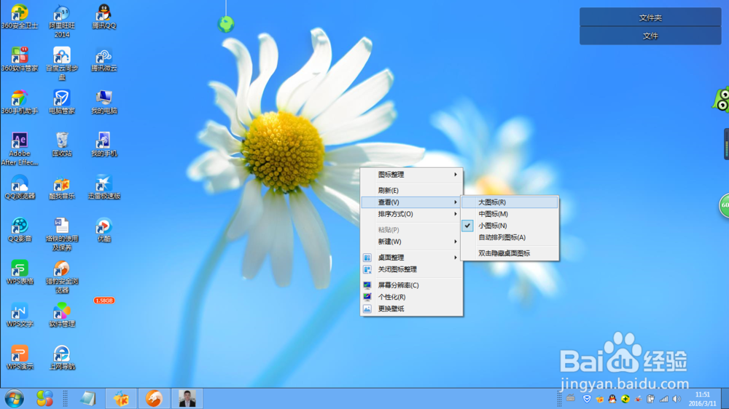The width and height of the screenshot is (729, 409).
Task: Open 屏幕分辨率(C) from the context menu
Action: (412, 285)
